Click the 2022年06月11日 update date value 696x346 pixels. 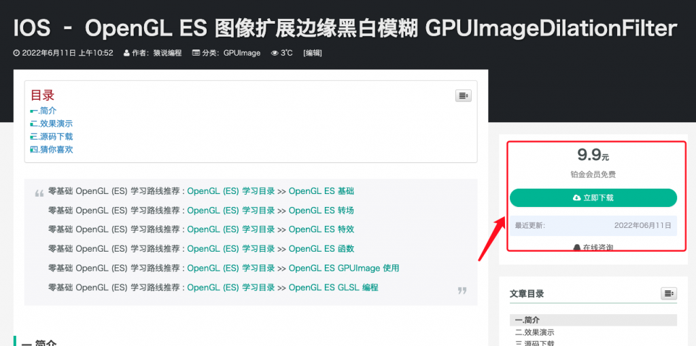[643, 225]
